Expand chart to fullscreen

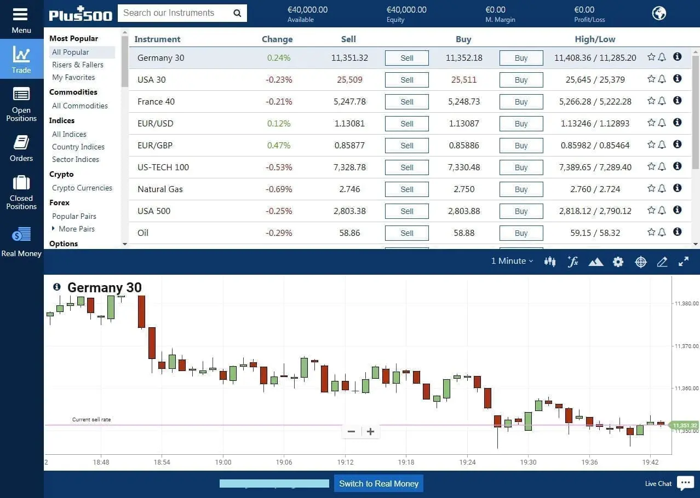click(683, 262)
